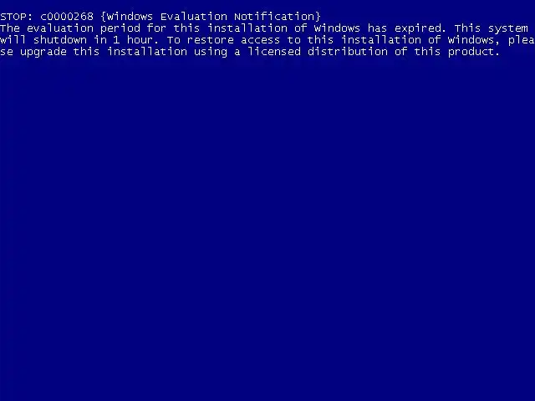Click the STOP: label text
The width and height of the screenshot is (535, 401).
[x=17, y=17]
